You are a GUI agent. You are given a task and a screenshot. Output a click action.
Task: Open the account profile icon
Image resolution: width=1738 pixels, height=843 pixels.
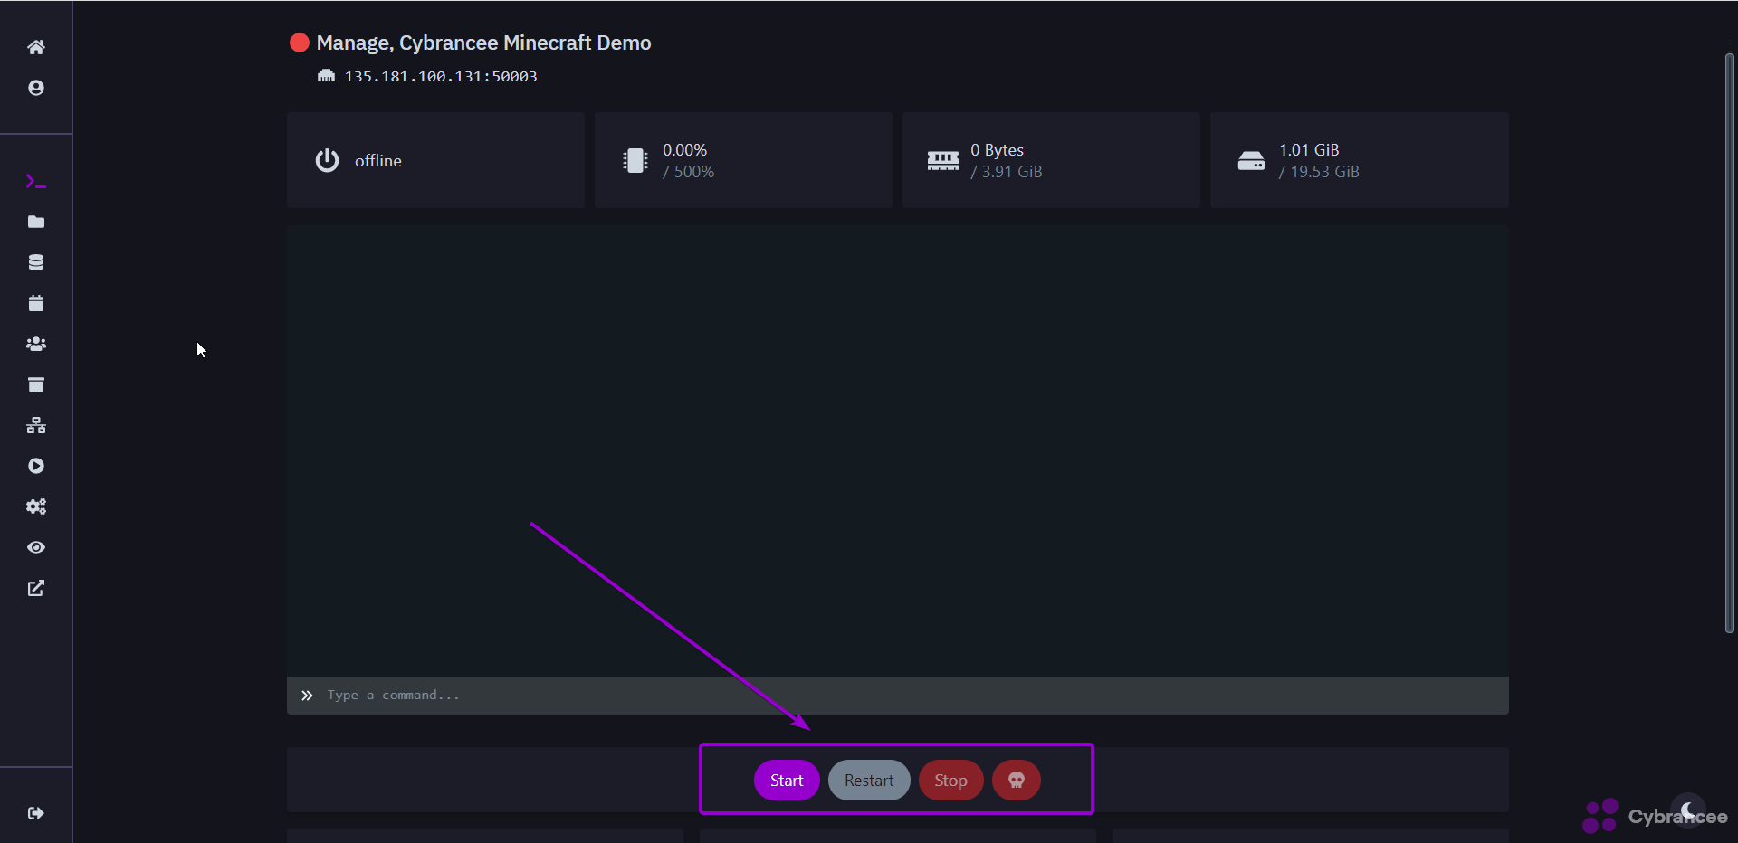coord(36,88)
